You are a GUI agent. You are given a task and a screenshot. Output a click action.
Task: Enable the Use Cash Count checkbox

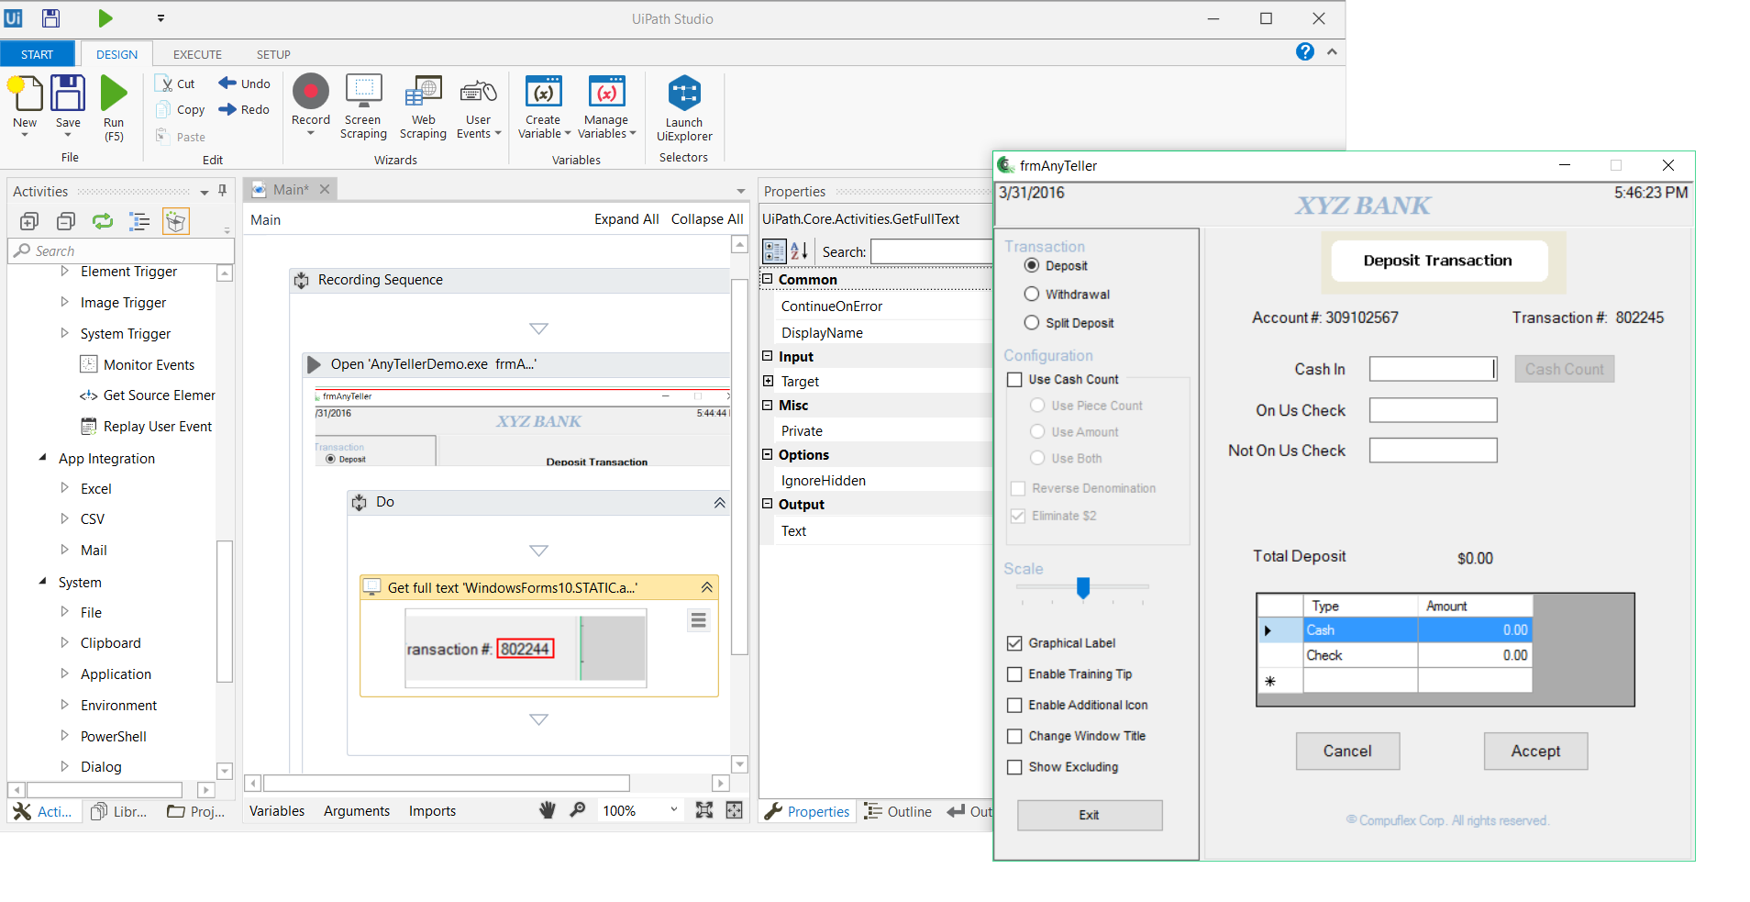pyautogui.click(x=1014, y=380)
